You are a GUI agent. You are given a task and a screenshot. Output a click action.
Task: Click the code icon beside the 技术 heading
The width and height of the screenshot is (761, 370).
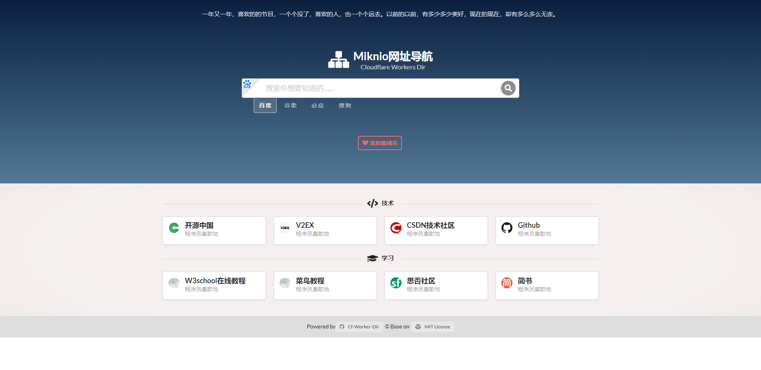pos(372,203)
